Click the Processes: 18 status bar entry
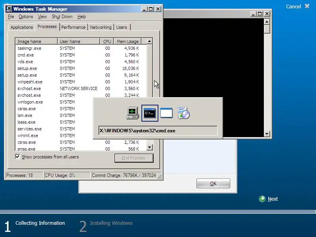This screenshot has width=316, height=237. click(24, 175)
